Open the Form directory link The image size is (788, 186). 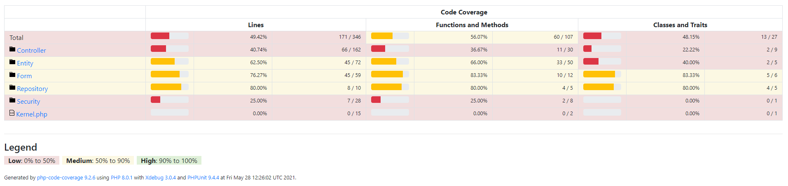pos(24,76)
